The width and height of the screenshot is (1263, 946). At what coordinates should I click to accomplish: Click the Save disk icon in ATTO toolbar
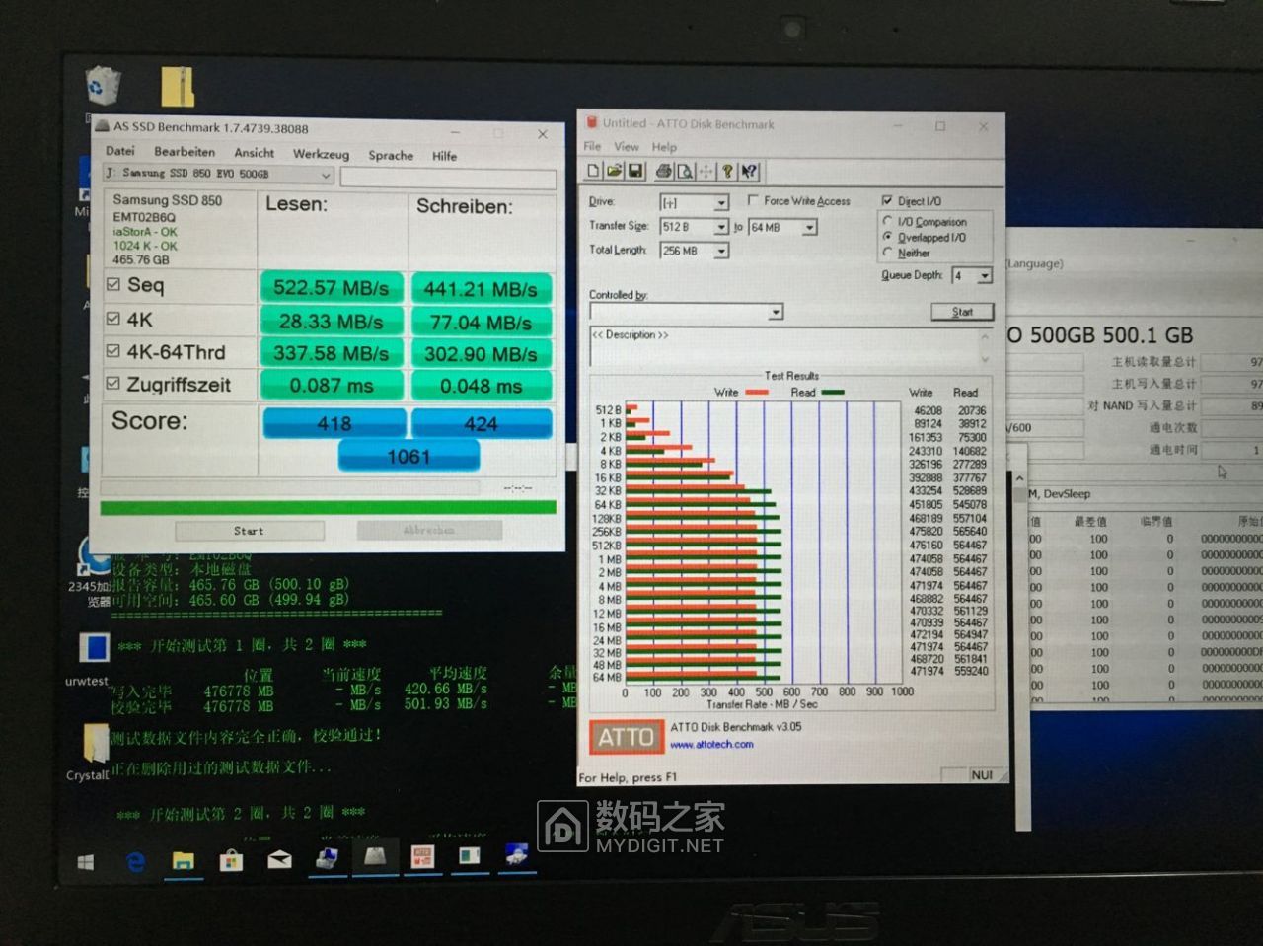(635, 171)
